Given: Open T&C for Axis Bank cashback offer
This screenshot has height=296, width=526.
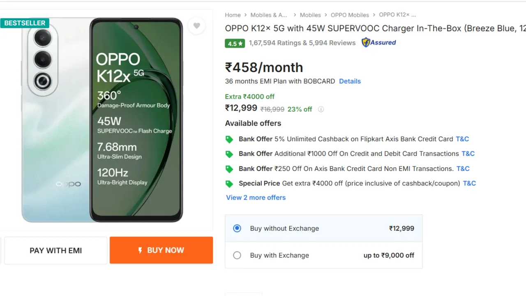Looking at the screenshot, I should (x=462, y=139).
